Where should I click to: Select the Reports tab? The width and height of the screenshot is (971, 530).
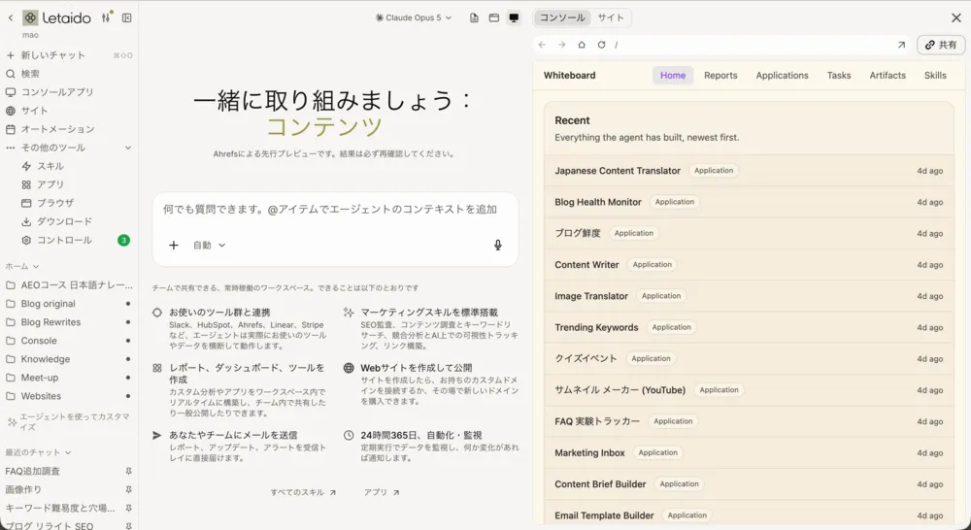pos(720,76)
